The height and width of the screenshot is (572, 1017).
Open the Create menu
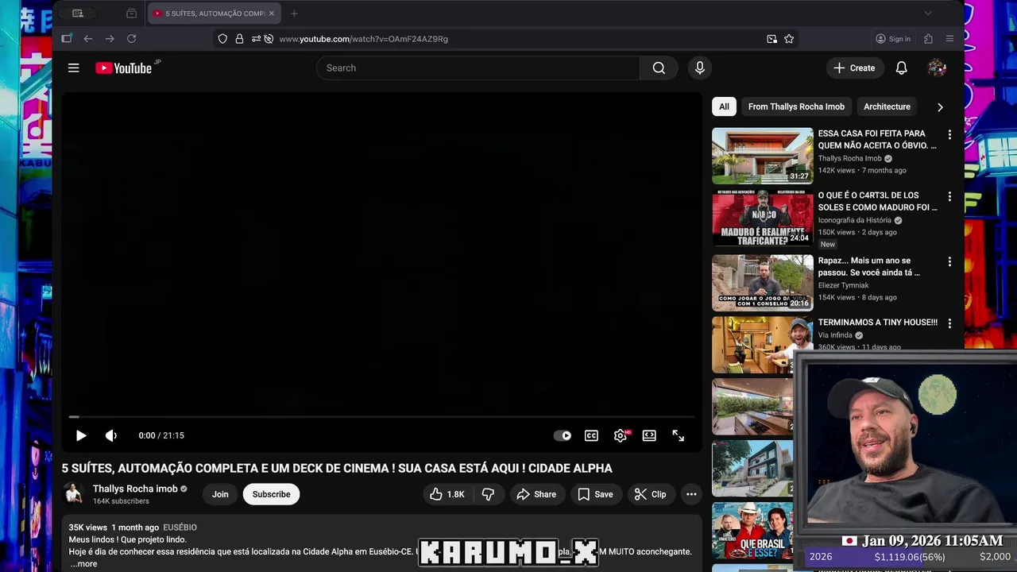tap(854, 68)
